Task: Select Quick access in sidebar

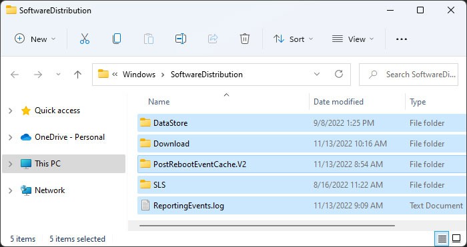Action: tap(57, 111)
